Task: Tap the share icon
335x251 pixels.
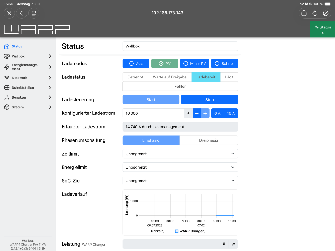Action: pos(304,13)
